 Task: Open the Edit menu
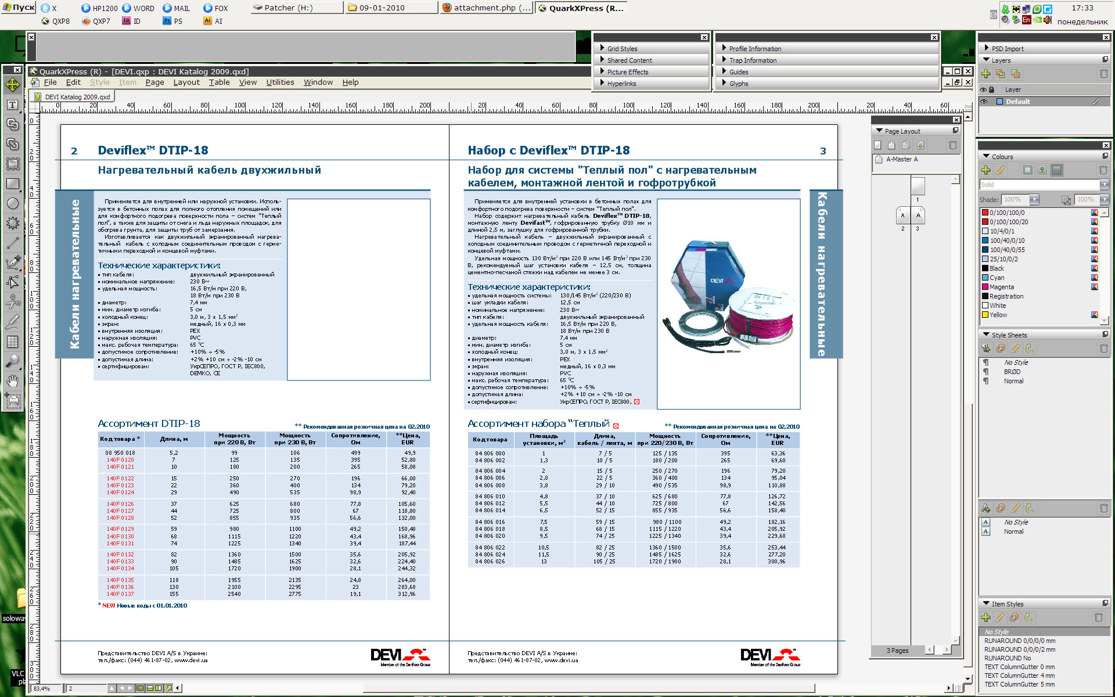point(73,82)
